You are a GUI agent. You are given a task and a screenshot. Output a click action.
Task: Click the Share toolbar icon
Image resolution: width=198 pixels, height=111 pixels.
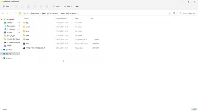[x=41, y=6]
